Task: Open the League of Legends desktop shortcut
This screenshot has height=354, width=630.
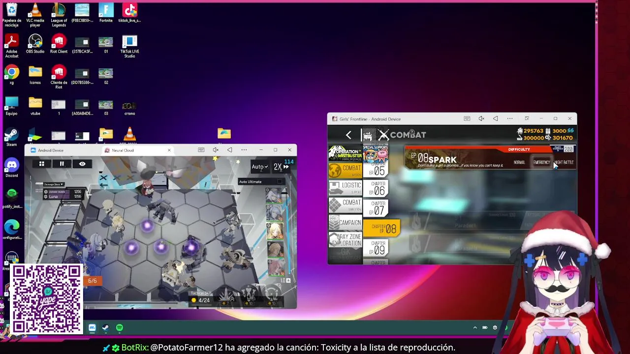Action: tap(59, 15)
